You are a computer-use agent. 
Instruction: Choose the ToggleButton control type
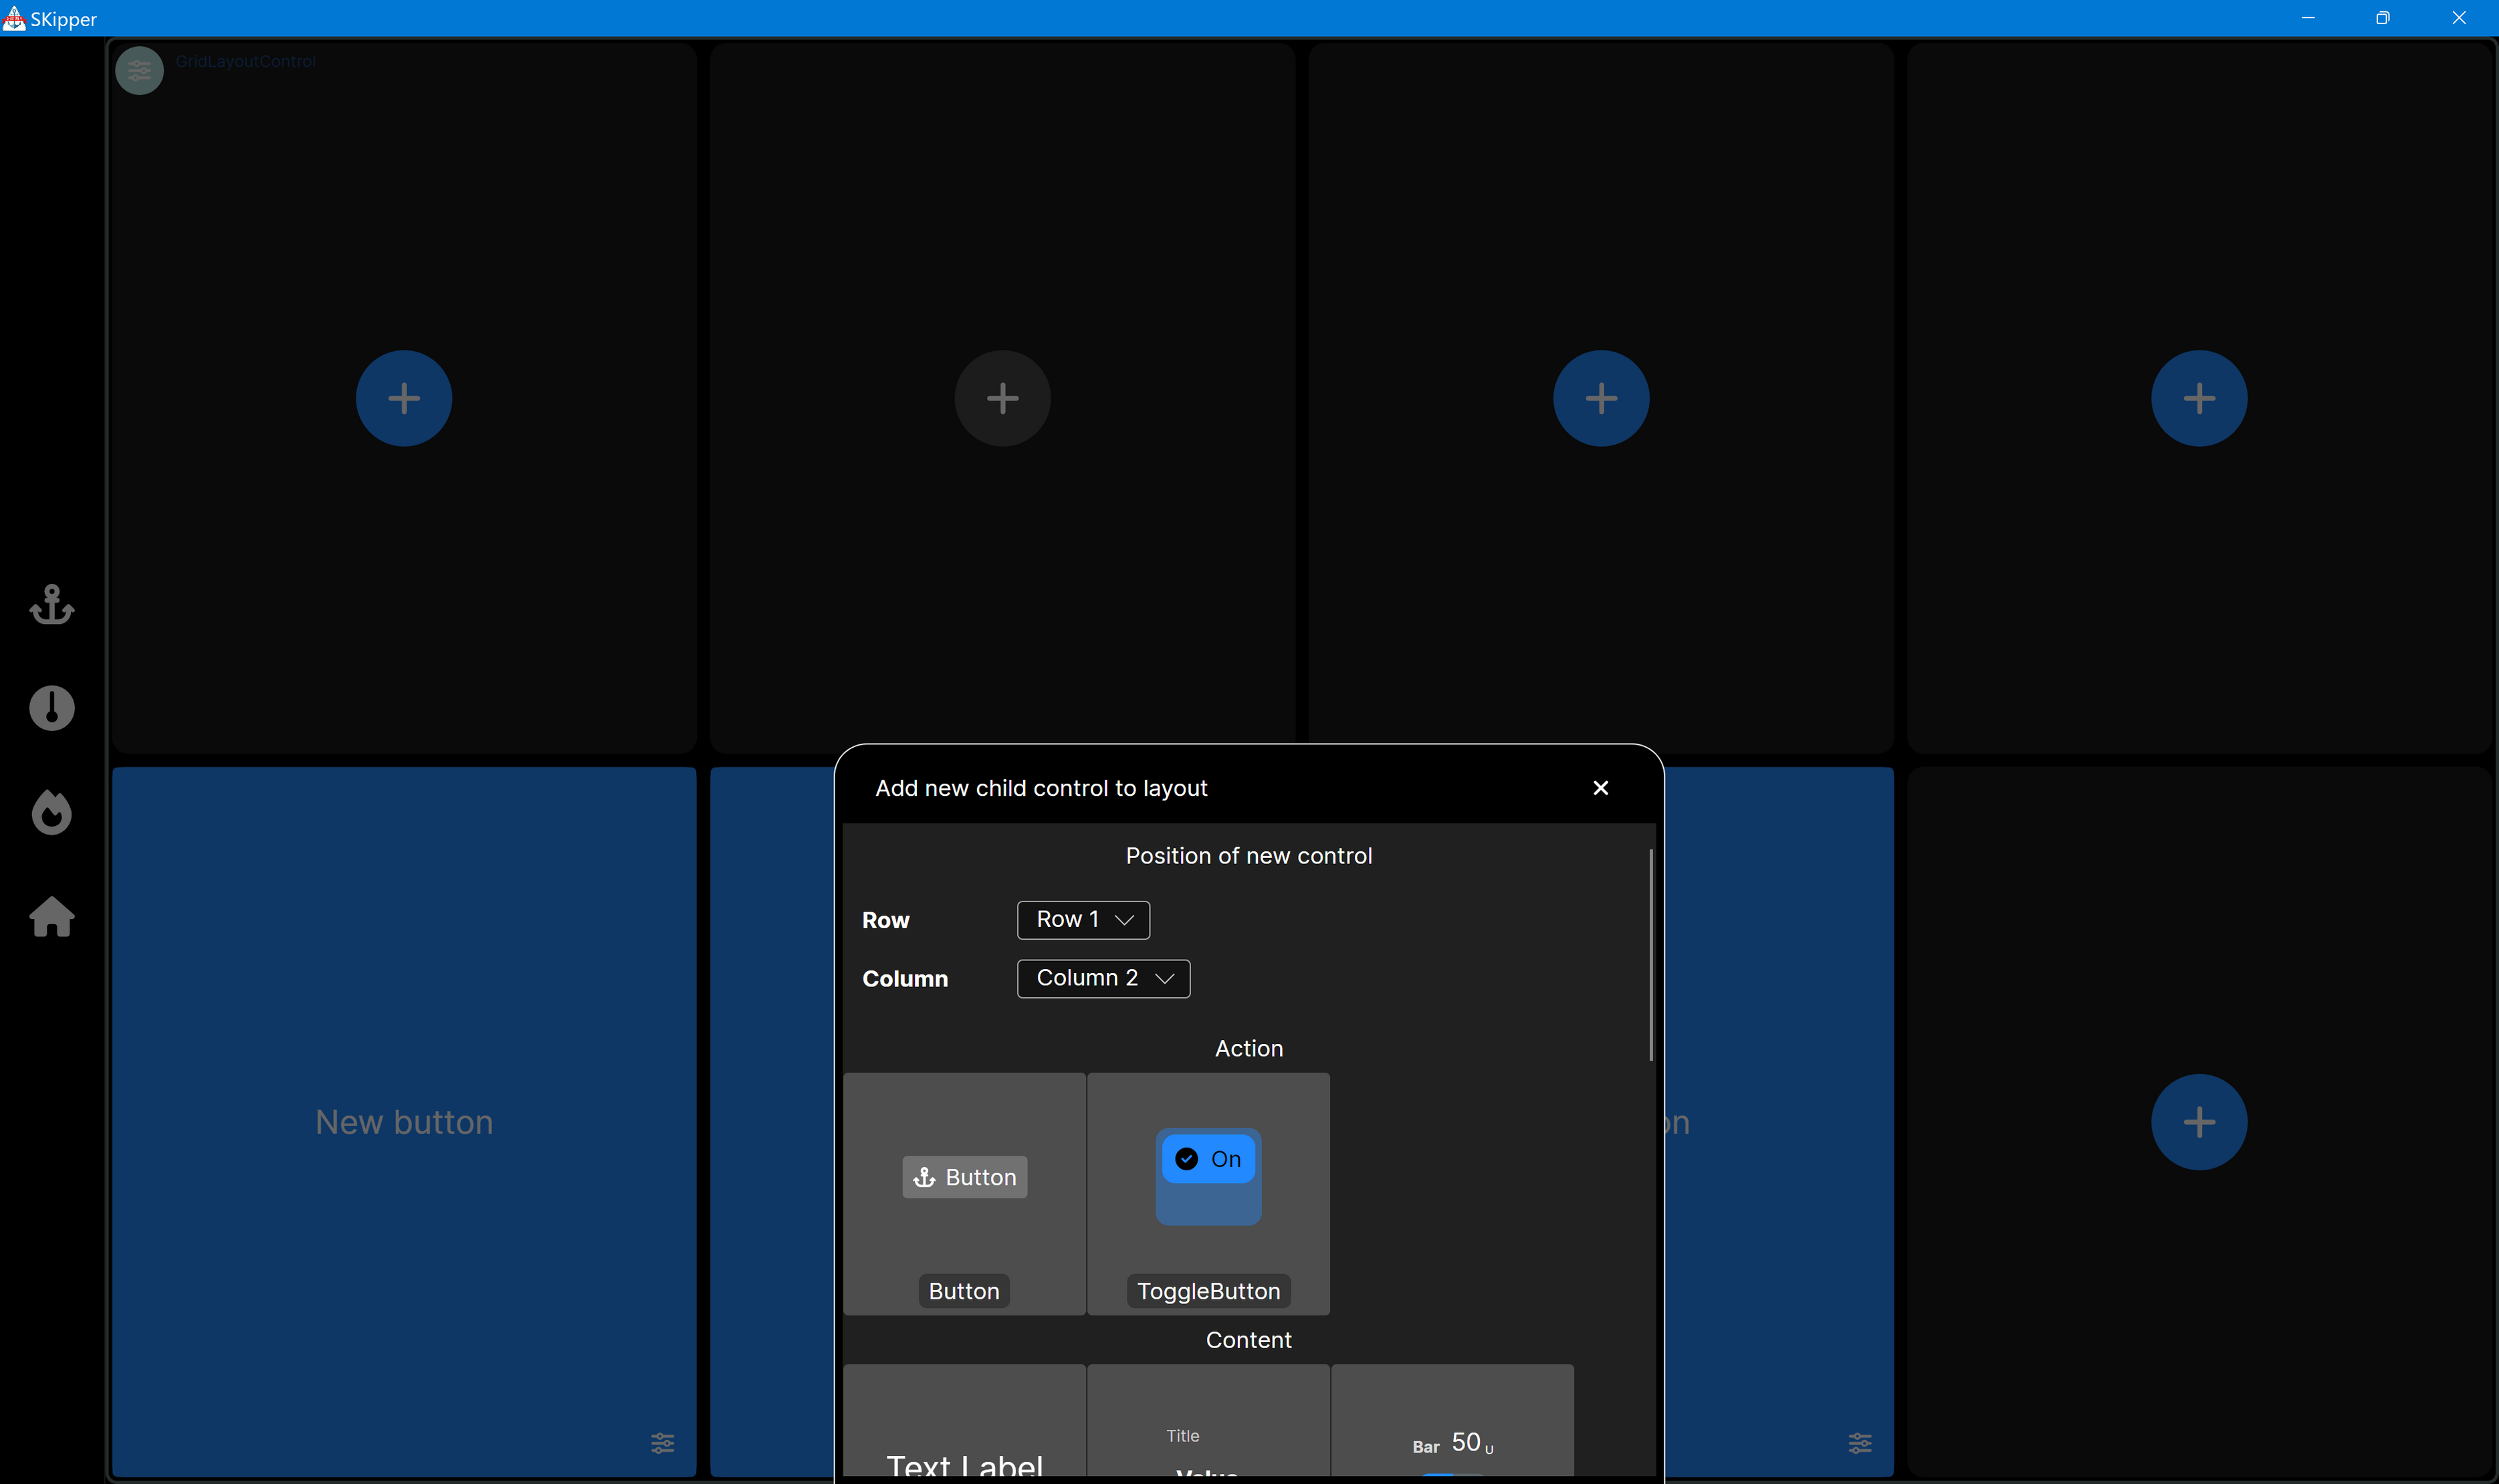(1208, 1194)
